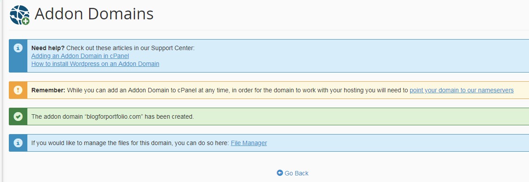Viewport: 529px width, 182px height.
Task: Click the info icon beside File Manager notice
Action: 18,143
